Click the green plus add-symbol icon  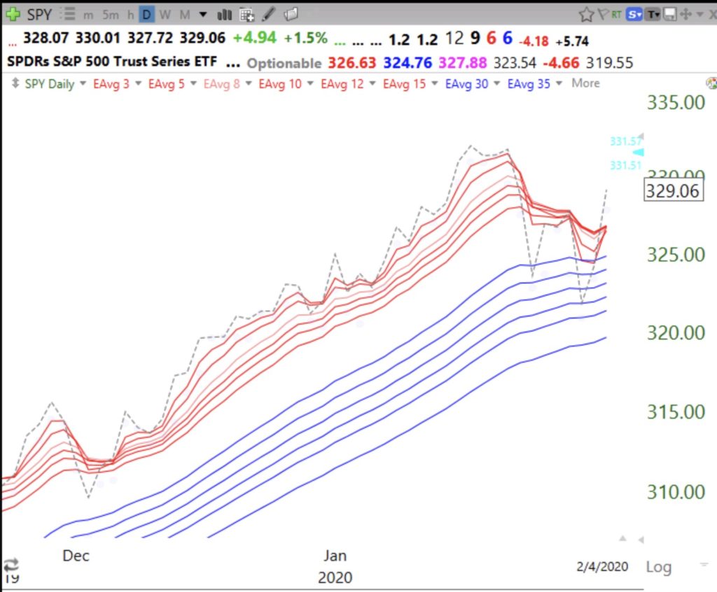click(13, 14)
